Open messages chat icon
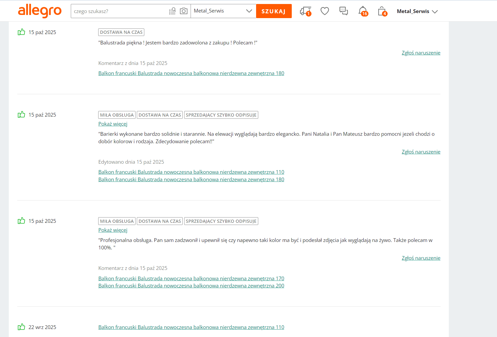 [343, 11]
